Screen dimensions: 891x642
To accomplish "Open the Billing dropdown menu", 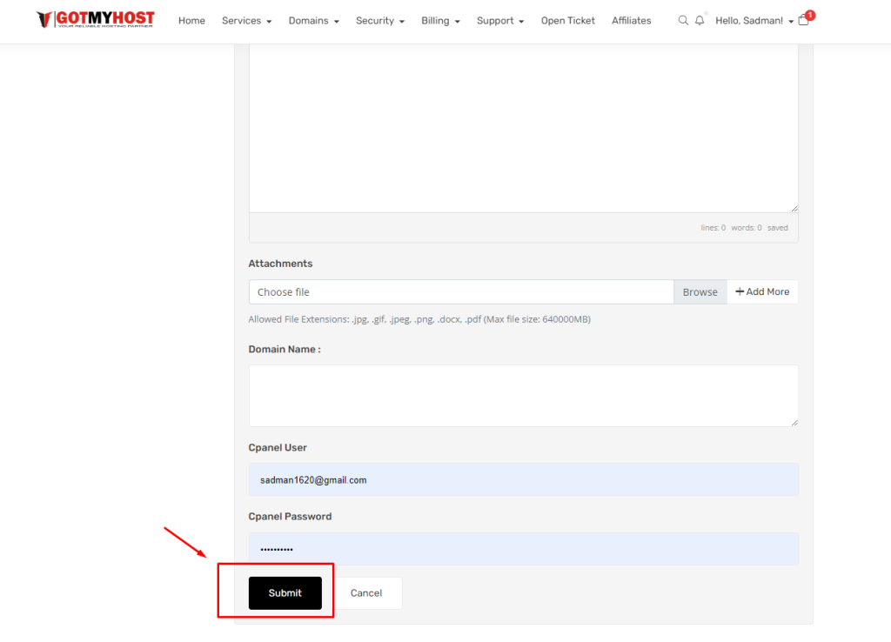I will pos(440,20).
